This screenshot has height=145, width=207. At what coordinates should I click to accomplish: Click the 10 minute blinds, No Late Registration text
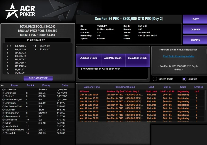coord(178,50)
